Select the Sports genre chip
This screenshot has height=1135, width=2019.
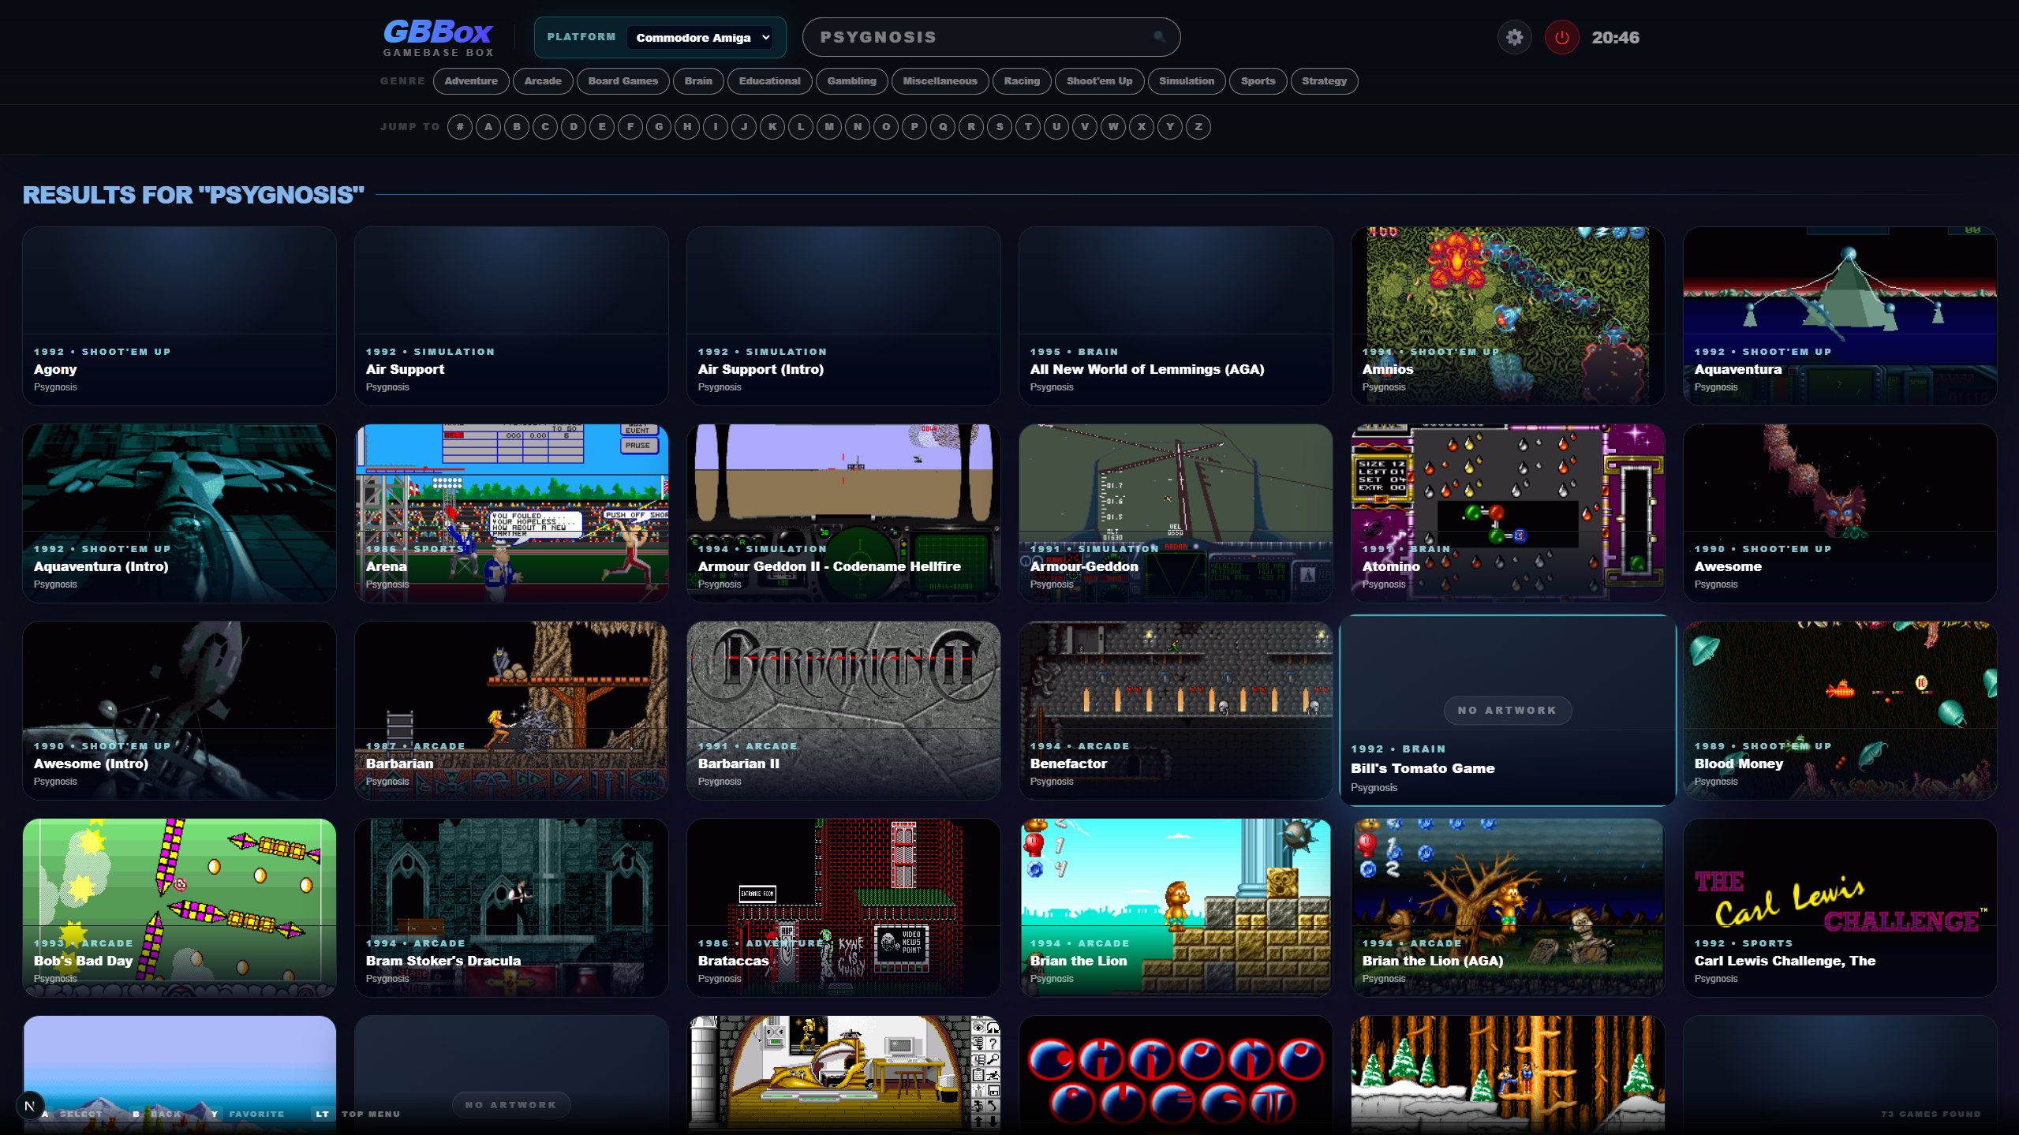coord(1258,81)
